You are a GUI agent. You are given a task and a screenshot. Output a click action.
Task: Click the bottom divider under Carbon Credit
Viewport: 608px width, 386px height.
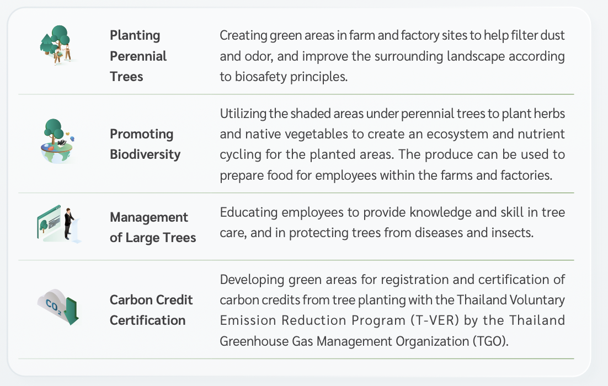pos(296,359)
